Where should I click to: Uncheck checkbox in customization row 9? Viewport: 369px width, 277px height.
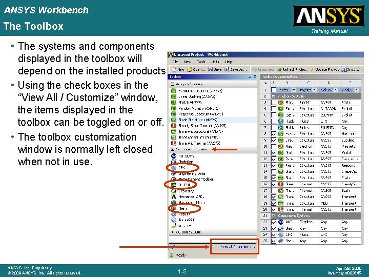(274, 140)
